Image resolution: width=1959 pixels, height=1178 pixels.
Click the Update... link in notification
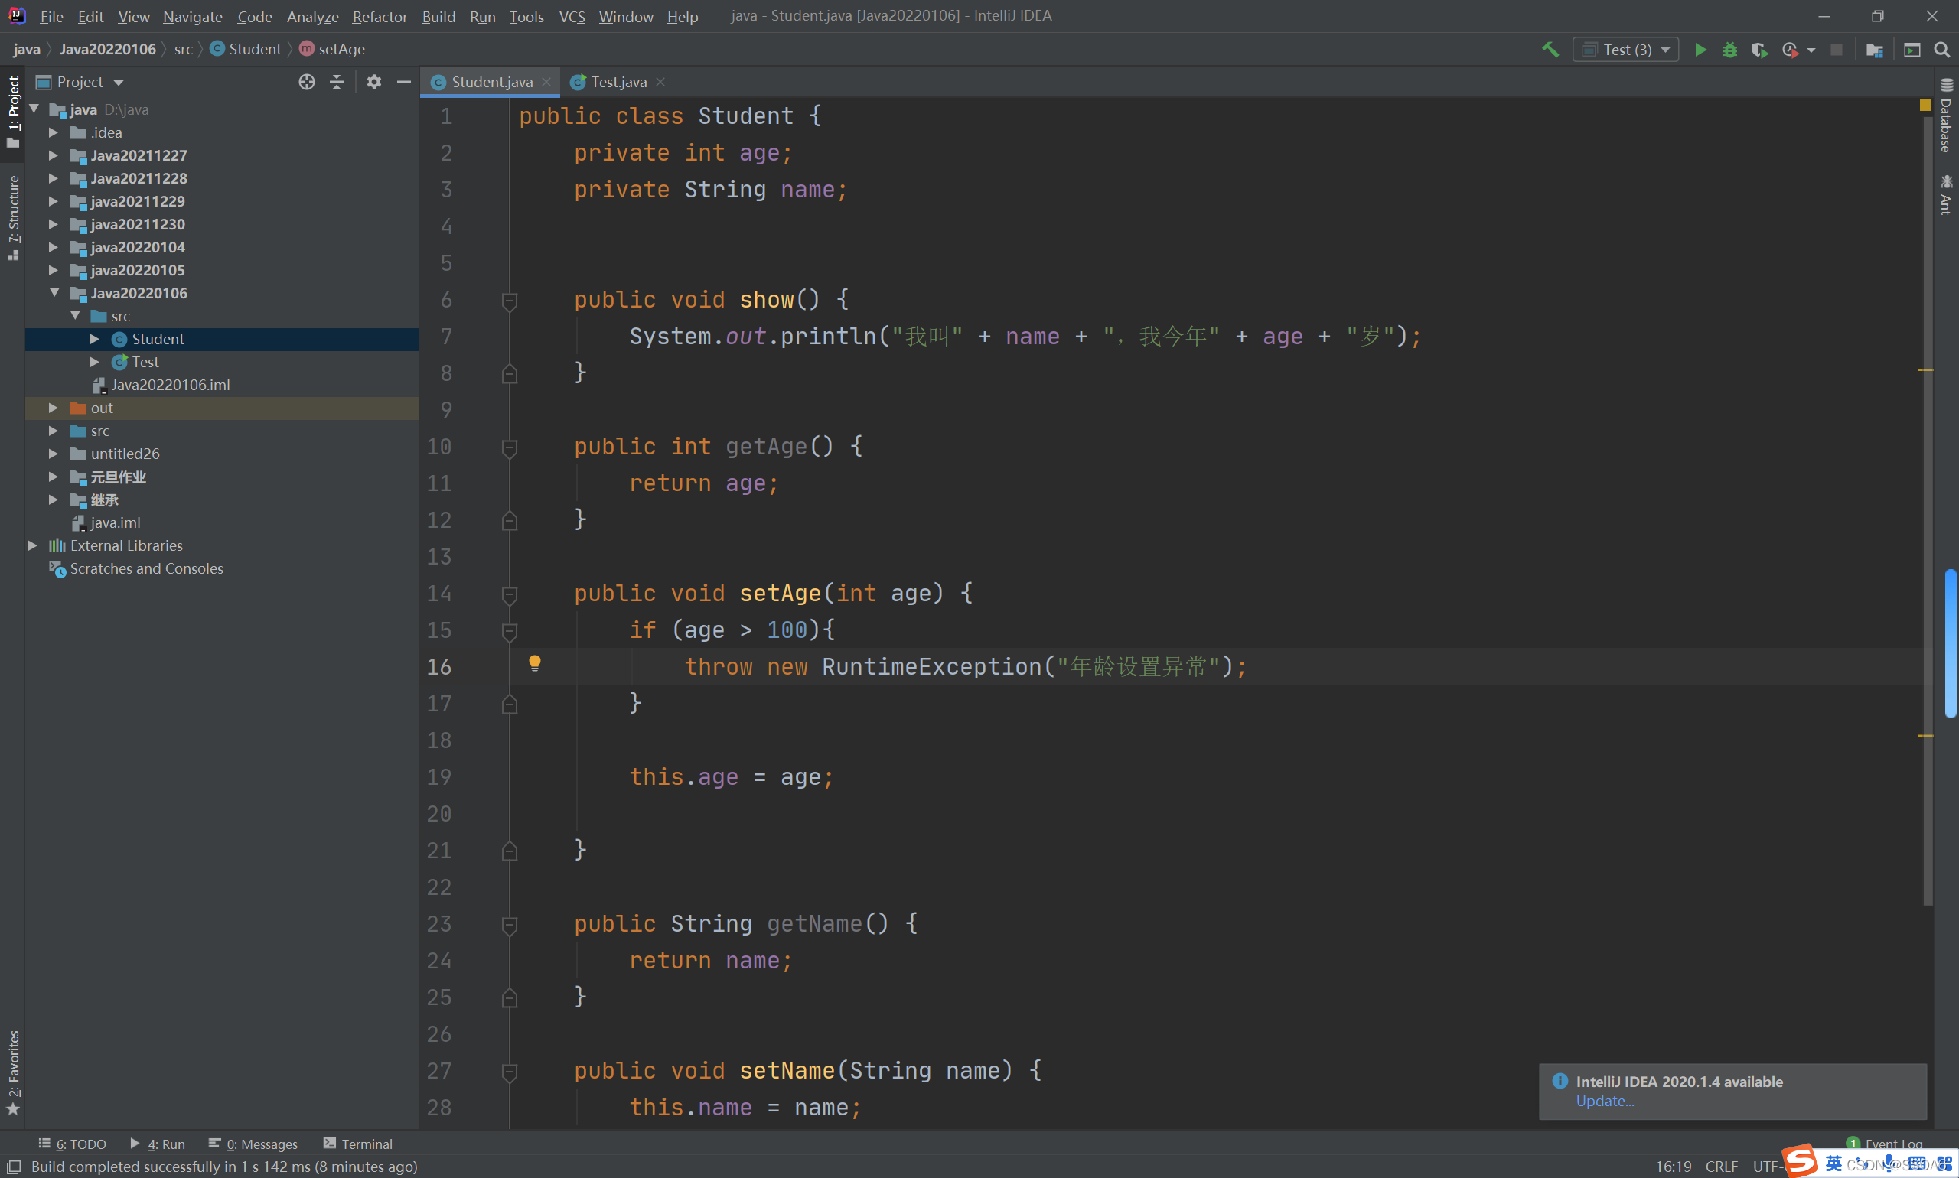point(1605,1101)
